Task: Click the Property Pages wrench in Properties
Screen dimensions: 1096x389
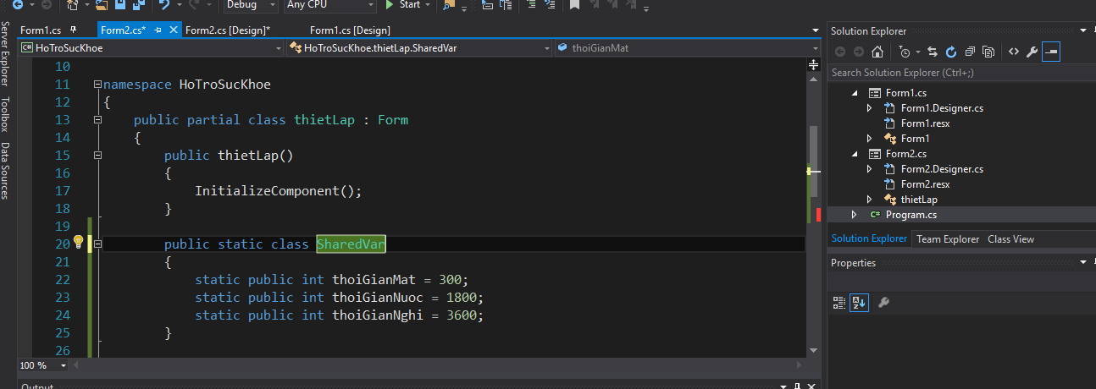Action: [x=883, y=302]
